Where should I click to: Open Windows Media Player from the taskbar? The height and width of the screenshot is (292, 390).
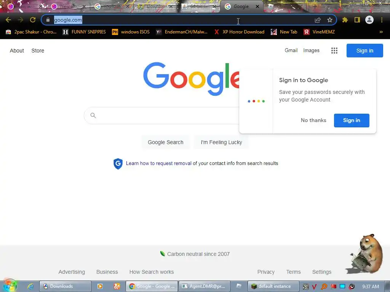point(100,286)
